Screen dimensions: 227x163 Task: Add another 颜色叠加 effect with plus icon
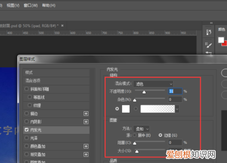pos(86,146)
